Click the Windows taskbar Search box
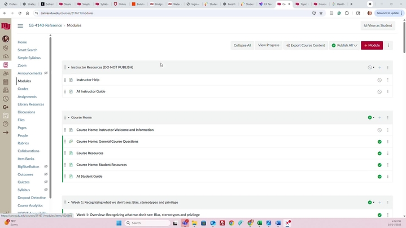Viewport: 406px width, 228px height. (x=147, y=223)
